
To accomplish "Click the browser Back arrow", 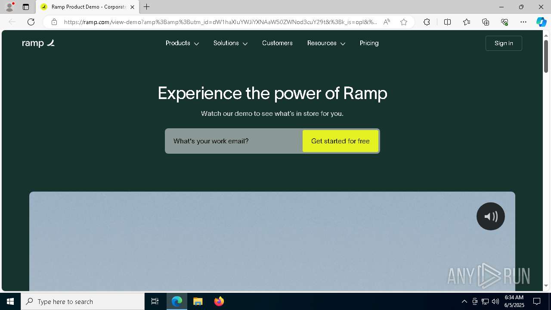I will [12, 22].
